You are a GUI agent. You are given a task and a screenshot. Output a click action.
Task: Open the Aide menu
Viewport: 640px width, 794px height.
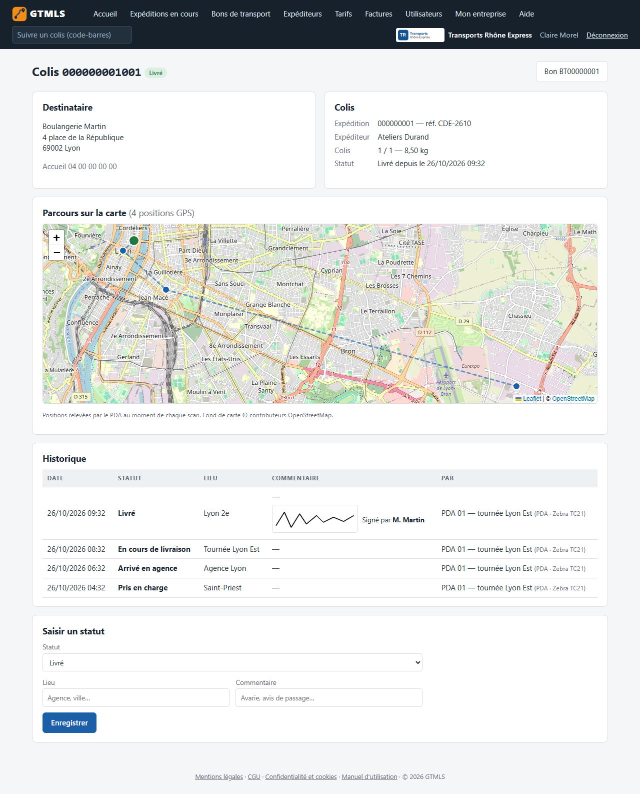pos(526,14)
